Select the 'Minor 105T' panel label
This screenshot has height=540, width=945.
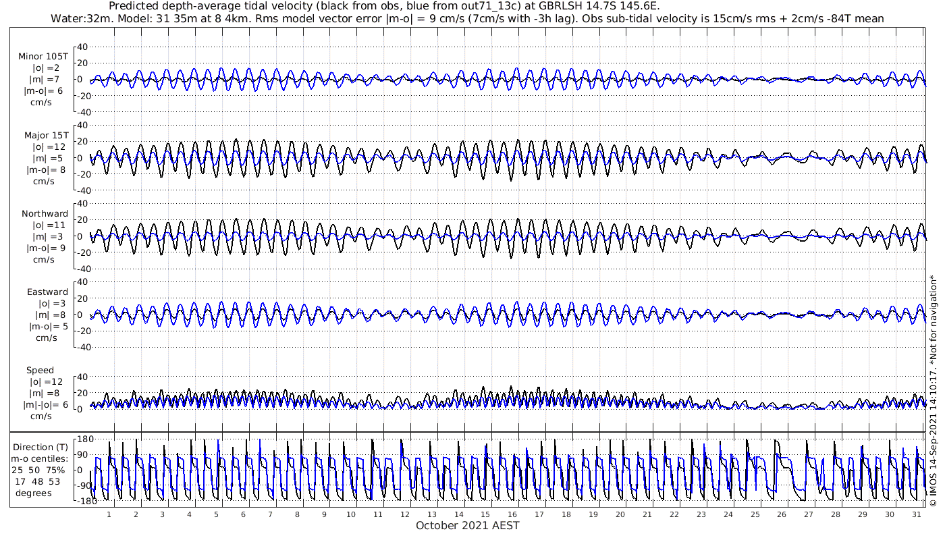pos(43,57)
